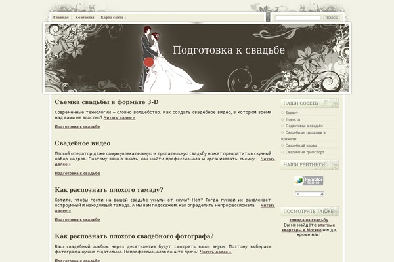Open category link below the 3-D filming article
The image size is (394, 262).
pyautogui.click(x=77, y=126)
